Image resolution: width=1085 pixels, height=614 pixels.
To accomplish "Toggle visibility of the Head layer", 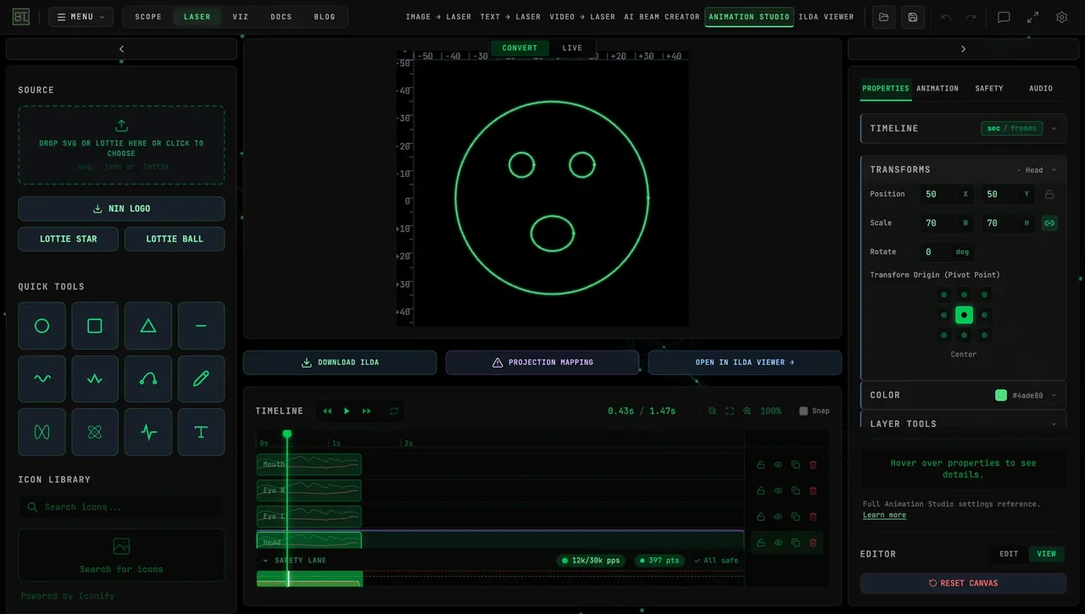I will [778, 543].
